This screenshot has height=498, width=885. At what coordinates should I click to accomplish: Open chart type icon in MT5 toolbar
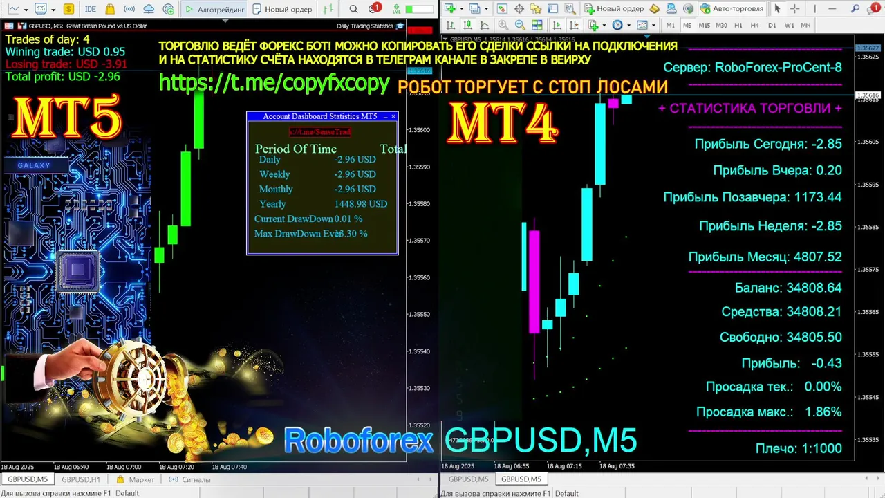click(14, 9)
